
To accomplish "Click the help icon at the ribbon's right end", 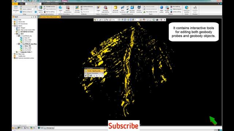I will coord(221,4).
